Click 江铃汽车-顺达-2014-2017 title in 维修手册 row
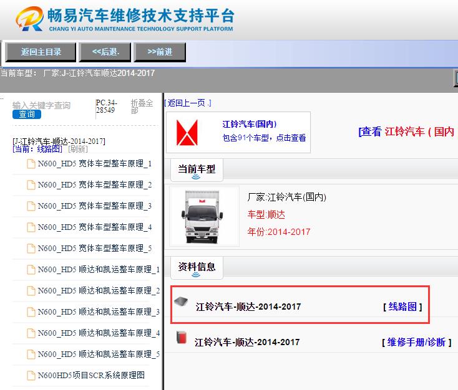The width and height of the screenshot is (458, 390). click(247, 342)
